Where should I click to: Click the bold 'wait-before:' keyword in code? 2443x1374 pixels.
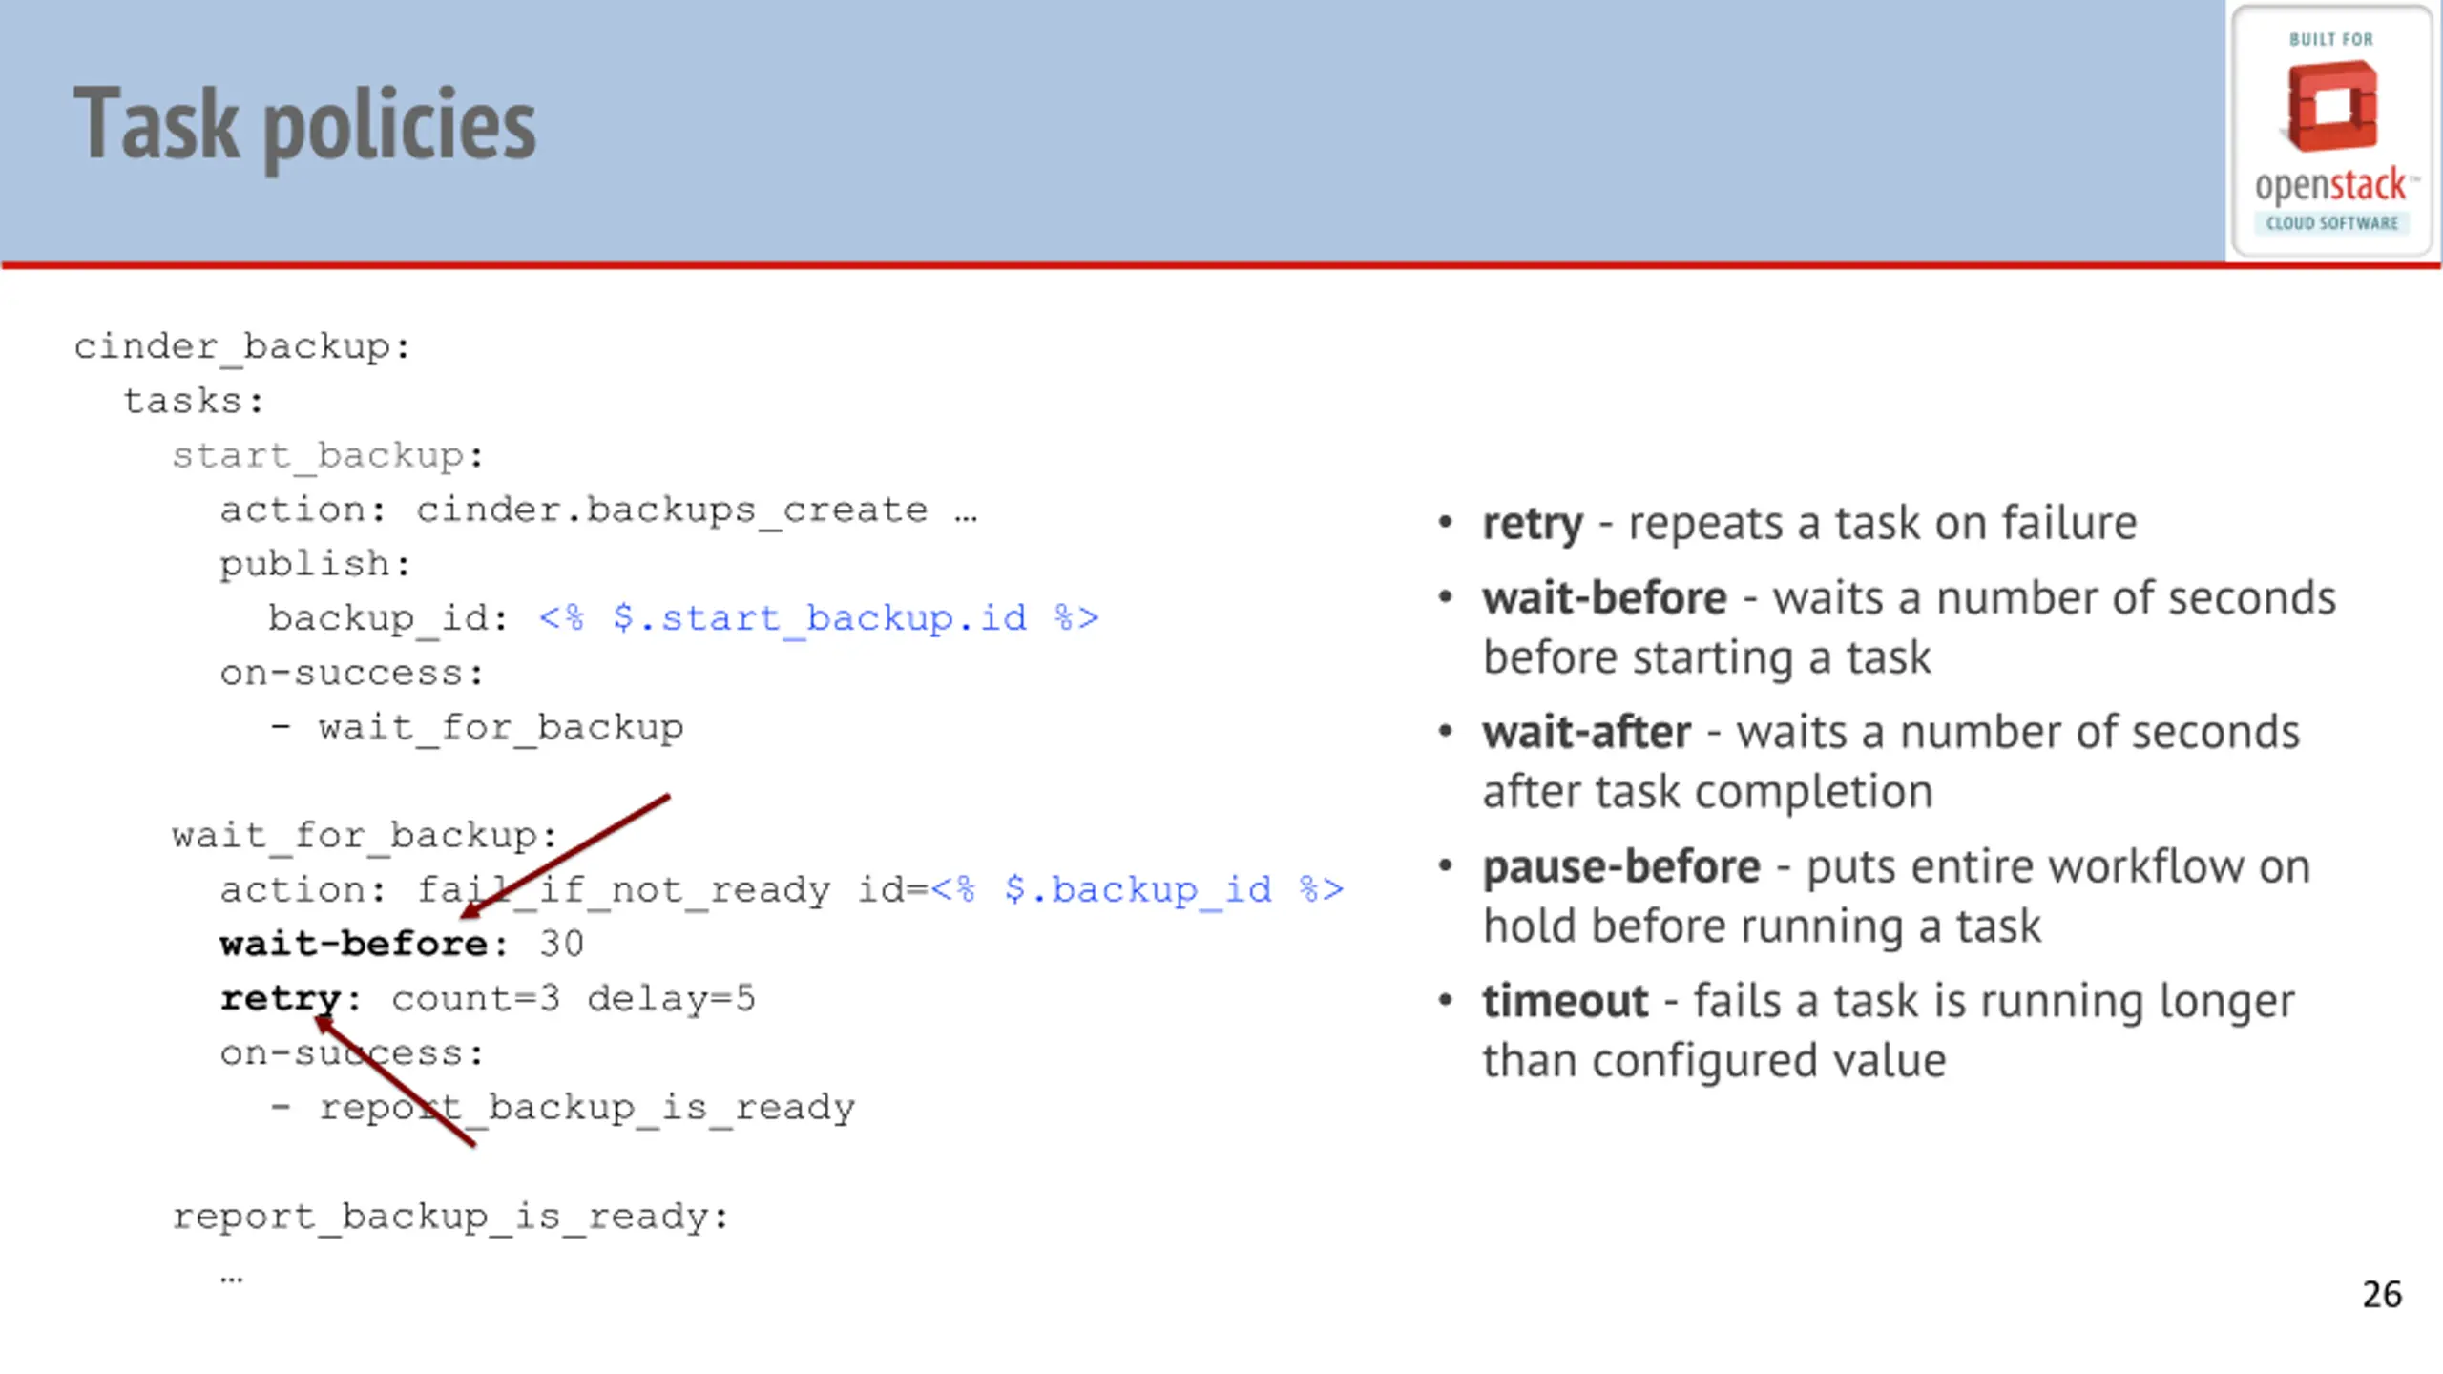pos(365,944)
